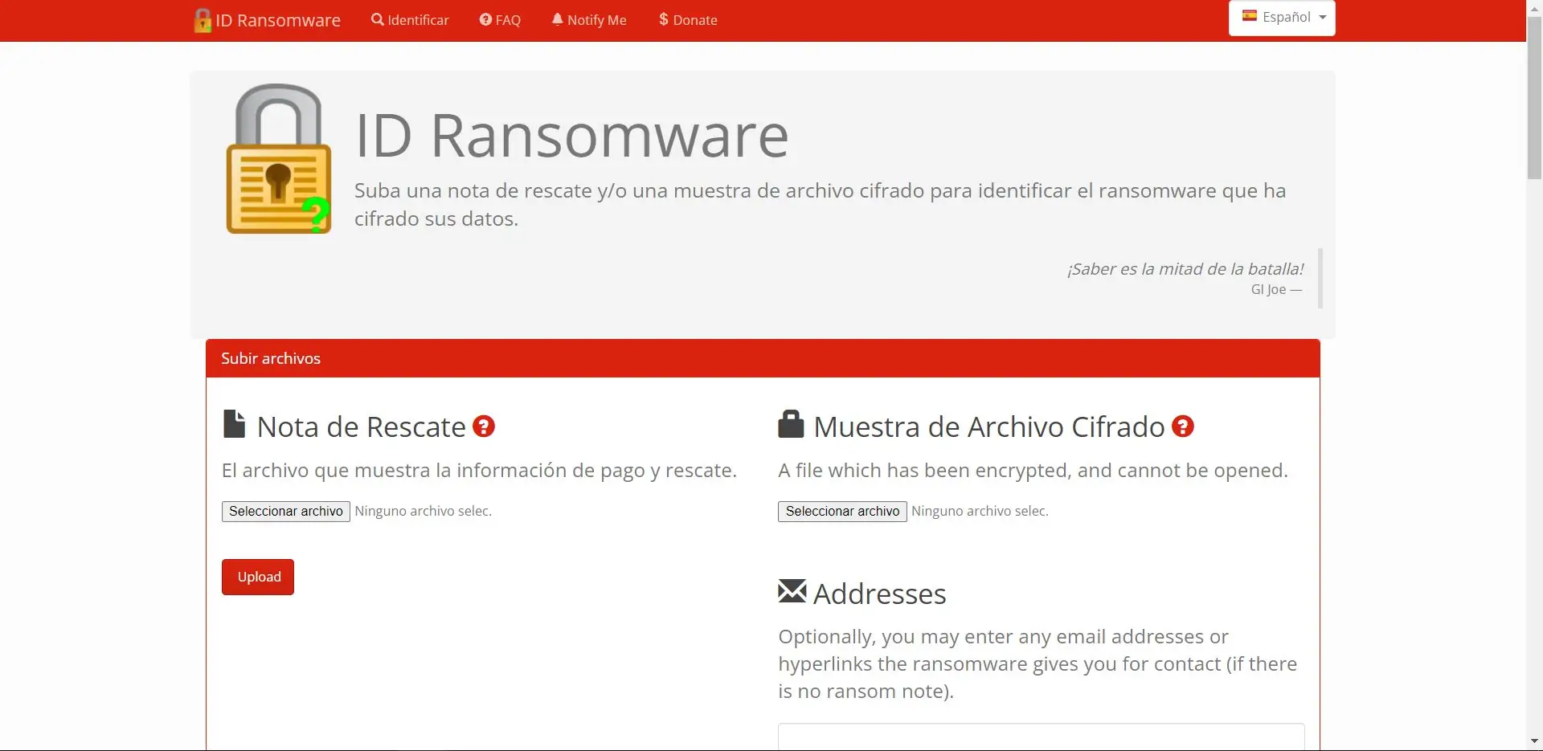Focus the Addresses text input field
The image size is (1543, 751).
pos(1041,737)
